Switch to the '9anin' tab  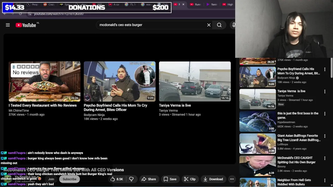pos(212,4)
